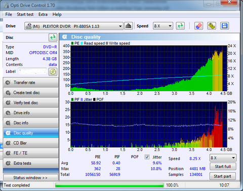Toggle the Jitter checkbox
This screenshot has width=243, height=191.
tap(147, 157)
